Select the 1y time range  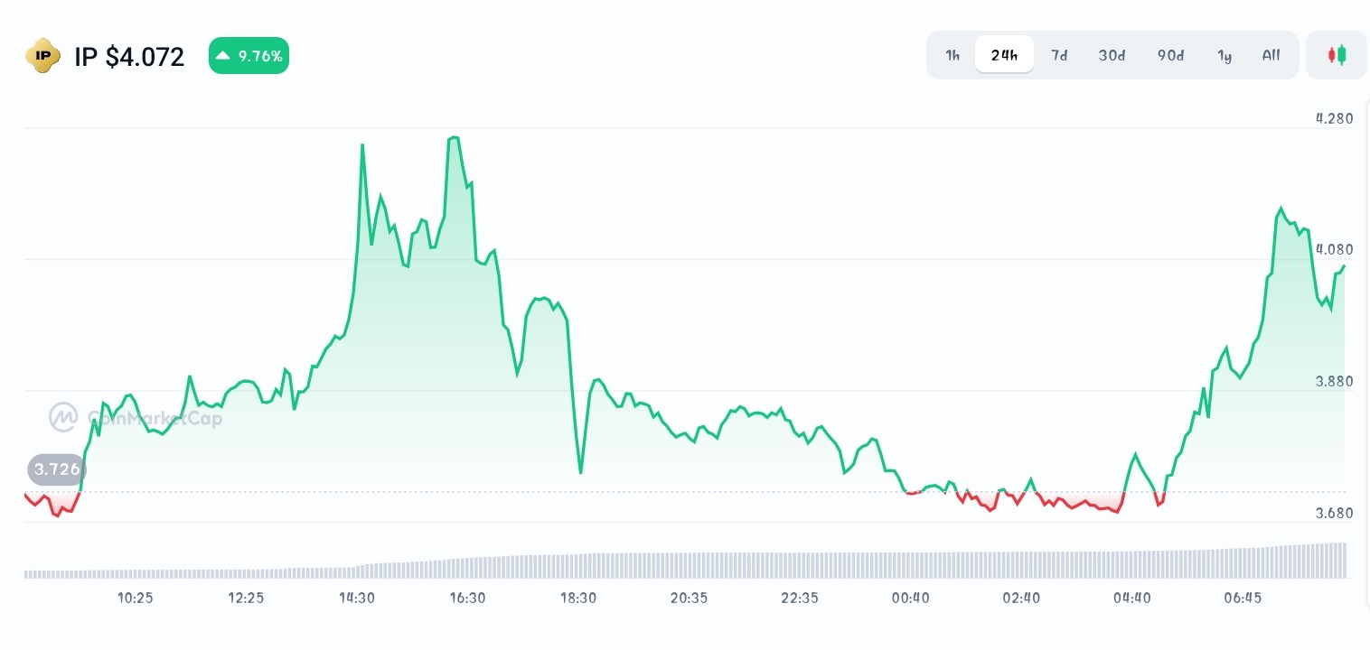click(x=1225, y=55)
